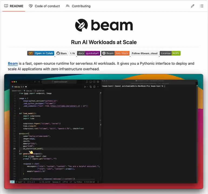Viewport: 208px width, 194px height.
Task: Open the License AGPL badge
Action: (170, 53)
